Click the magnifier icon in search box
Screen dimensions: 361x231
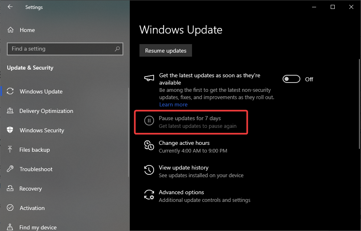[117, 49]
